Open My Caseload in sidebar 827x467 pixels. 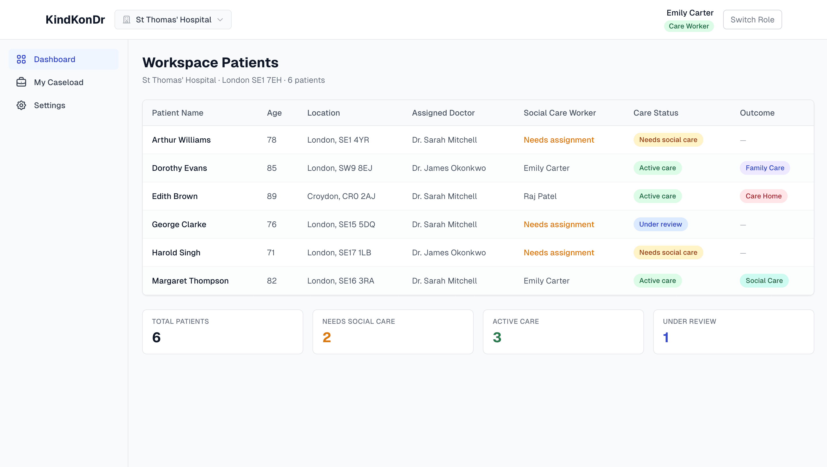tap(58, 83)
